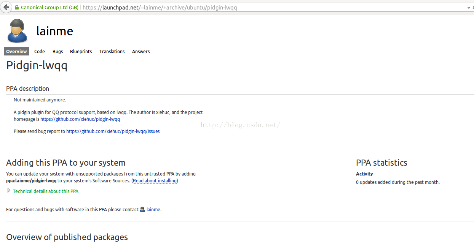
Task: Click the Technical details about this PPA link
Action: coord(46,191)
